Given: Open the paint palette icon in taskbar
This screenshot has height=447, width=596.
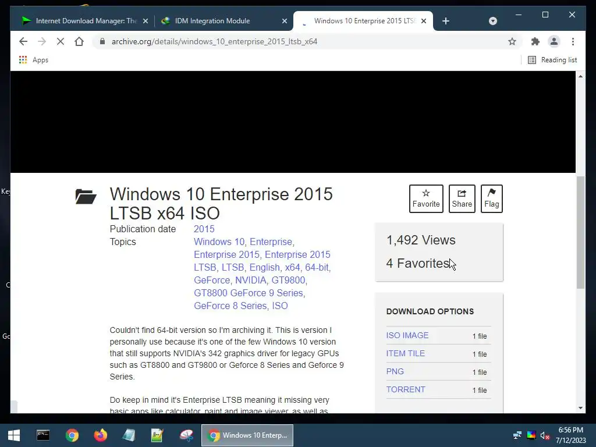Looking at the screenshot, I should coord(186,435).
